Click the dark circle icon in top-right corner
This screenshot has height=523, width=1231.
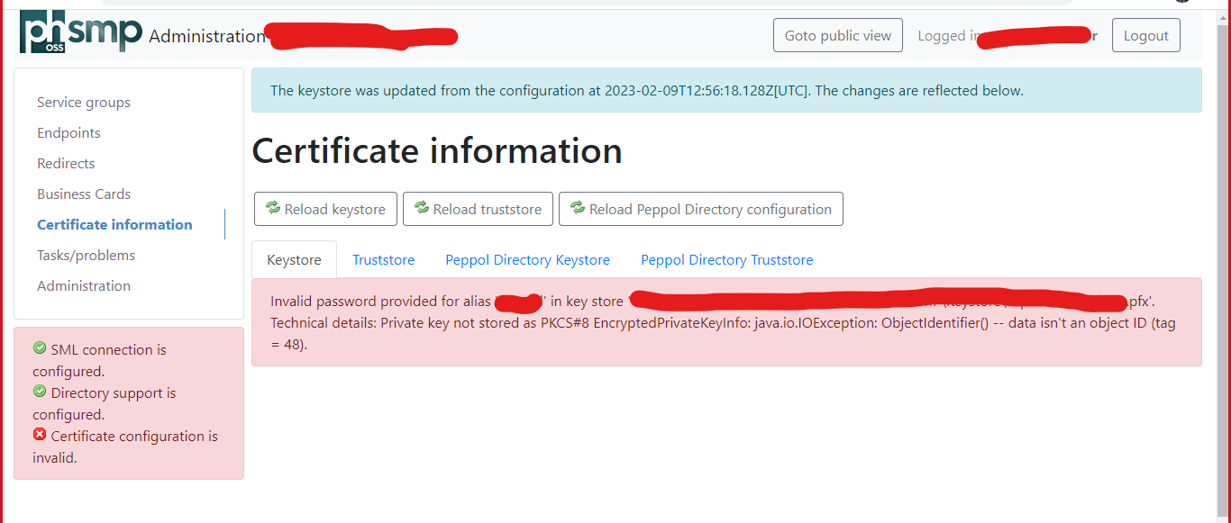[1181, 3]
